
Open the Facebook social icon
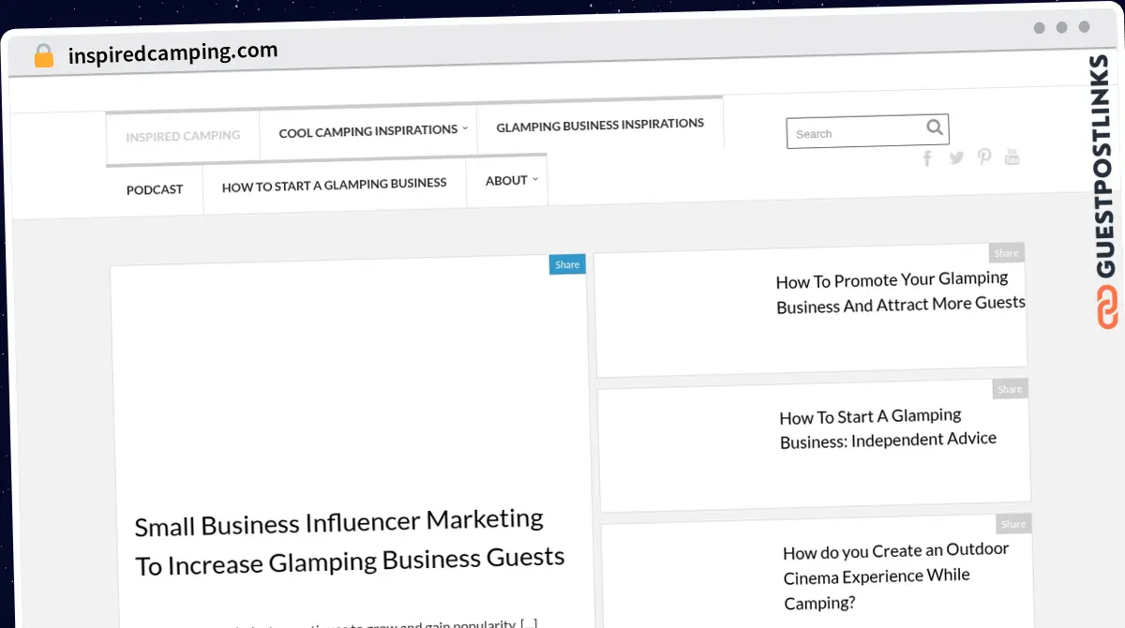coord(927,157)
